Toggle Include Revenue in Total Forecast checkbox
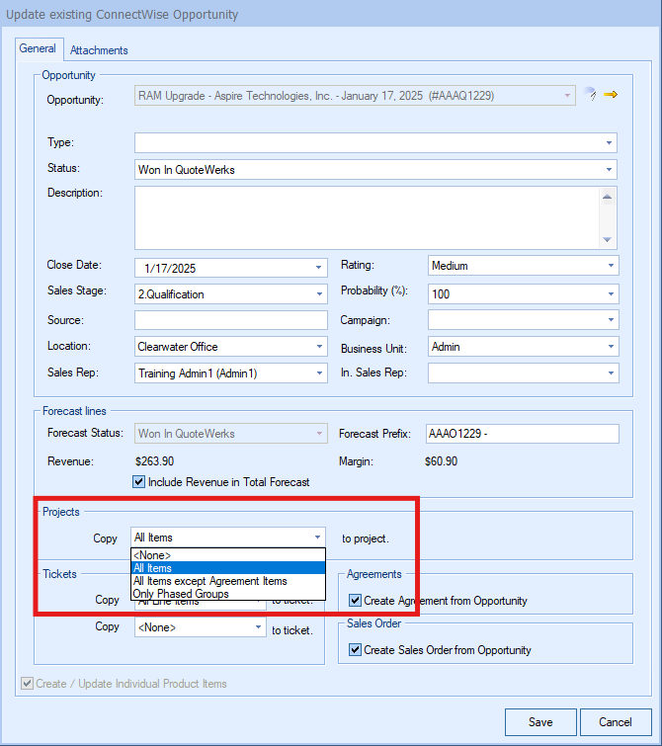The height and width of the screenshot is (746, 662). point(139,482)
